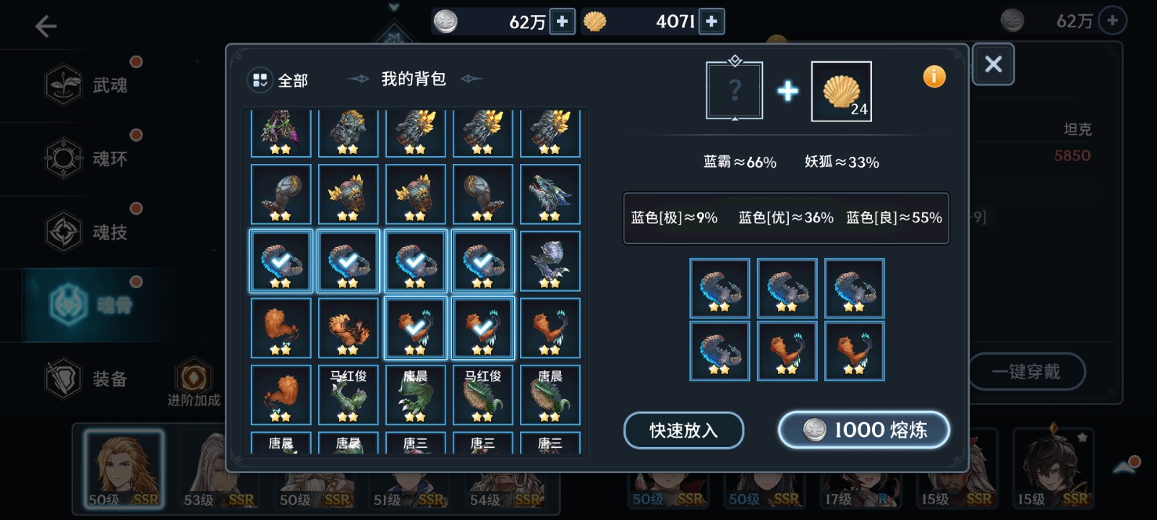Select the first hero portrait level 50 SSR
This screenshot has height=520, width=1157.
point(124,469)
